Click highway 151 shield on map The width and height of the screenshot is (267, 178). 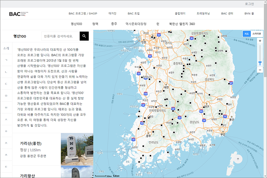tap(146, 93)
